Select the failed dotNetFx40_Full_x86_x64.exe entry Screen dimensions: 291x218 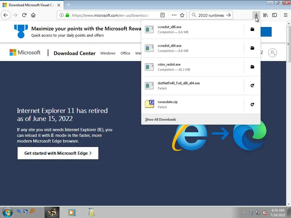[192, 86]
